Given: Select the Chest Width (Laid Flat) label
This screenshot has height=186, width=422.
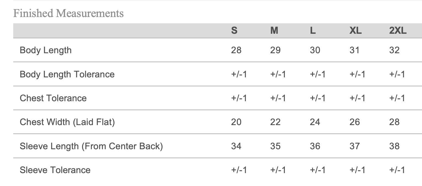Looking at the screenshot, I should [67, 122].
